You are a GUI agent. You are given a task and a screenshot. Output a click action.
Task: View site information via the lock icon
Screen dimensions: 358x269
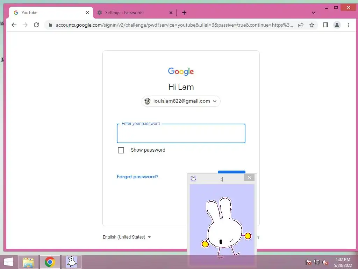point(50,25)
